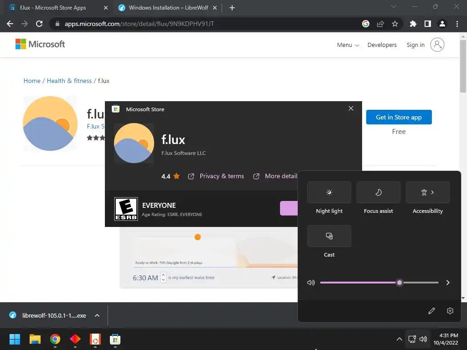Click the ESRB Everyone rating badge

(126, 209)
